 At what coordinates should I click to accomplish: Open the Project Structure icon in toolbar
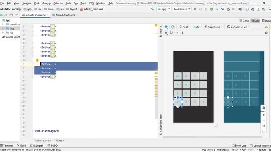pos(240,9)
